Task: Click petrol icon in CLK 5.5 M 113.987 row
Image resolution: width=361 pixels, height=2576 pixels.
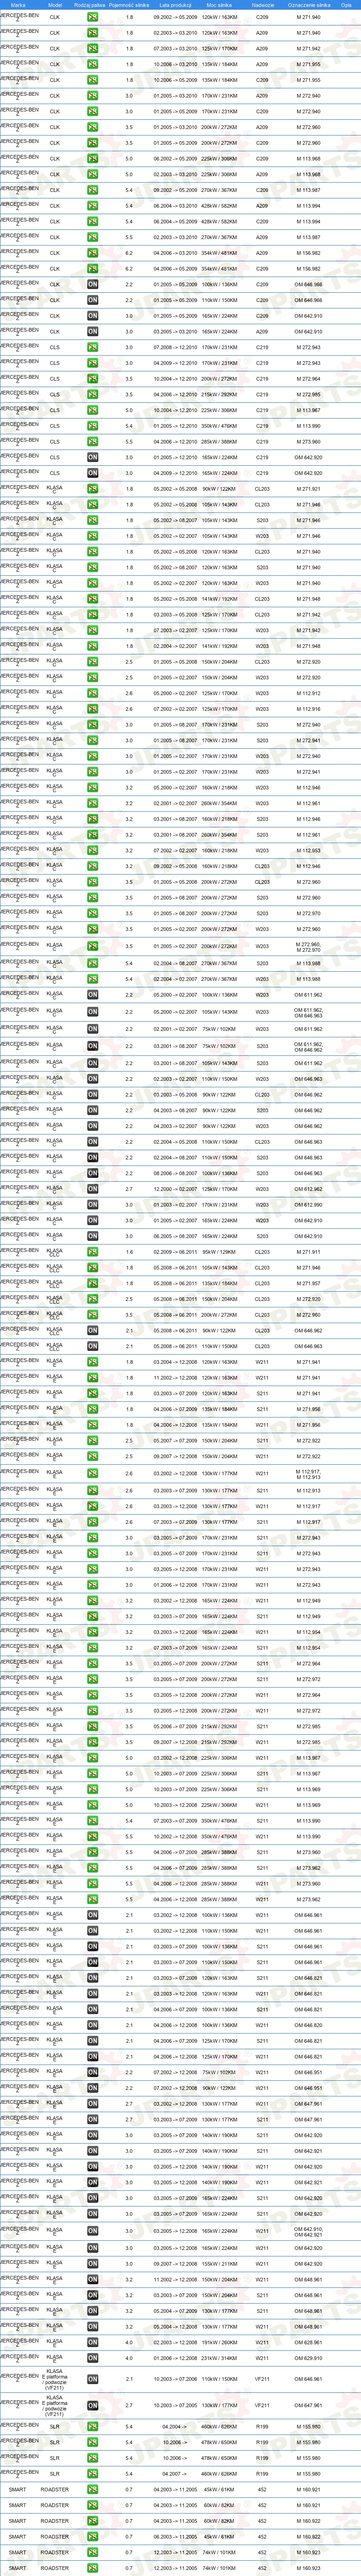Action: coord(92,237)
